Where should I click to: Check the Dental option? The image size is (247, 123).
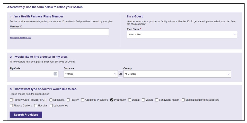(x=130, y=100)
